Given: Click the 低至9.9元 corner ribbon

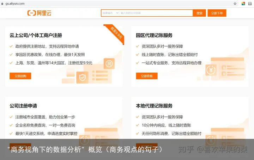Looking at the screenshot, I should pos(116,33).
